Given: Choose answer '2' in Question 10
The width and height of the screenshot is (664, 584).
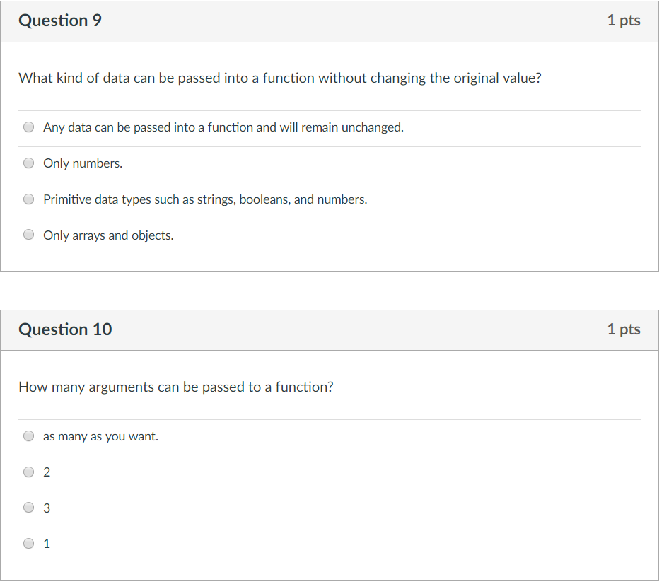Looking at the screenshot, I should (46, 472).
